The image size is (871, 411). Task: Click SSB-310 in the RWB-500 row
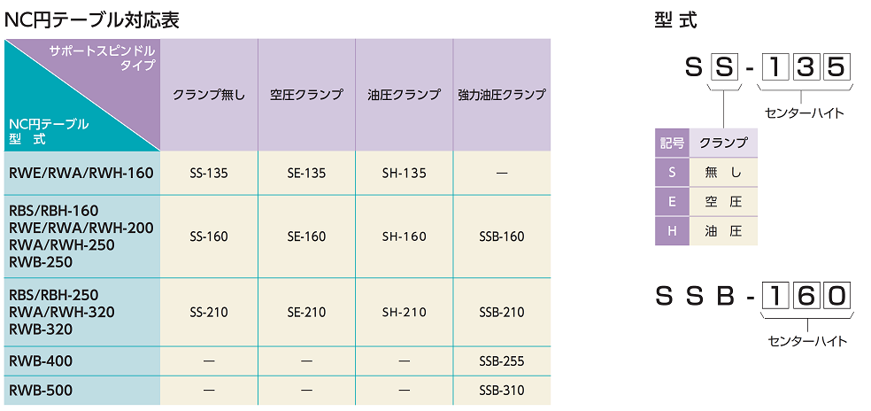click(502, 391)
